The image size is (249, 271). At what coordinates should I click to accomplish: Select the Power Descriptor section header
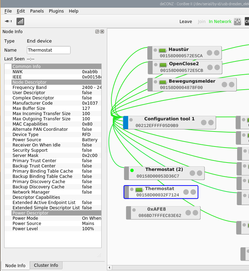(x=57, y=213)
